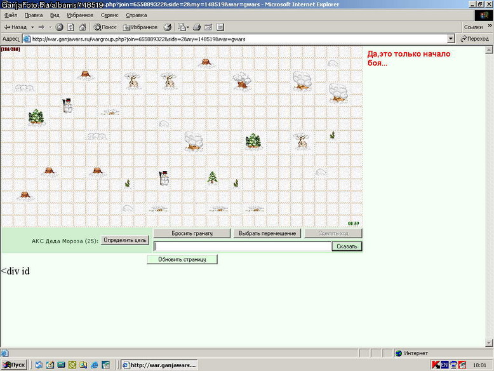Screen dimensions: 494x371
Task: Open the Назад history dropdown arrow
Action: 32,27
